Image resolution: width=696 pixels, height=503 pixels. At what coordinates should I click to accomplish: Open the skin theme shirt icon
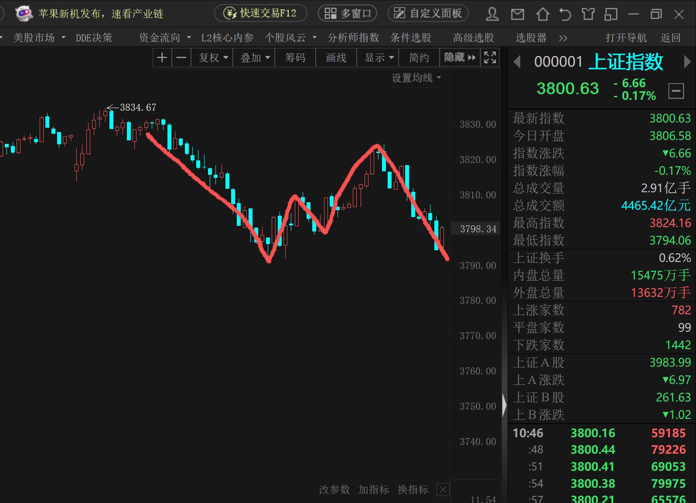(x=588, y=14)
